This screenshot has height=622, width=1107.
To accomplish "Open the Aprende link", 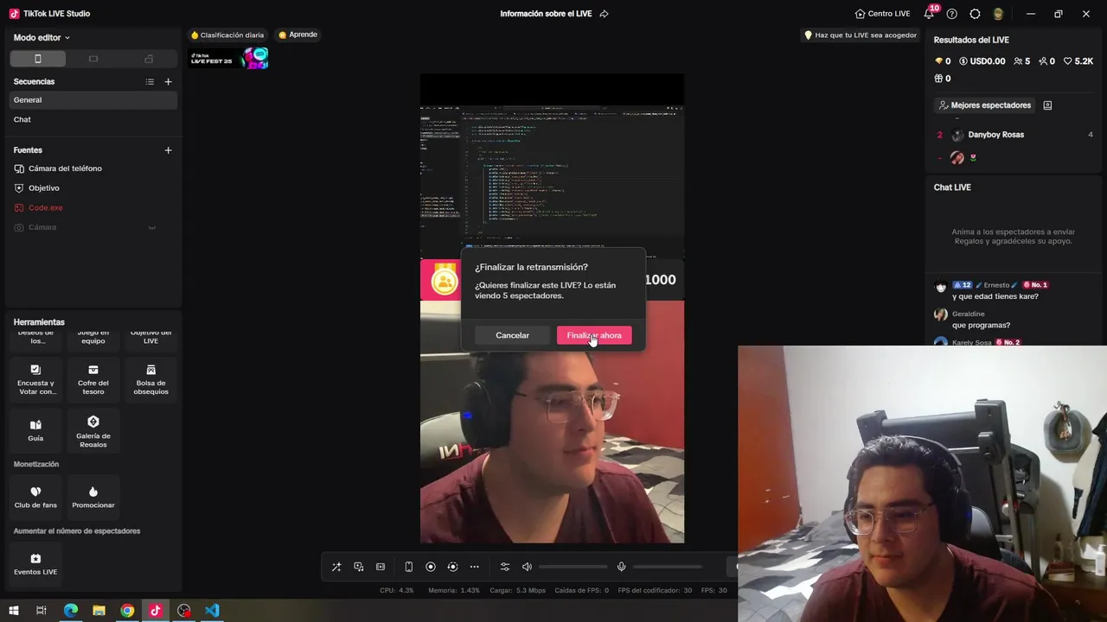I will point(298,35).
